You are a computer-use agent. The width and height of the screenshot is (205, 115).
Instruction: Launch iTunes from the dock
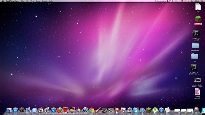[53, 110]
